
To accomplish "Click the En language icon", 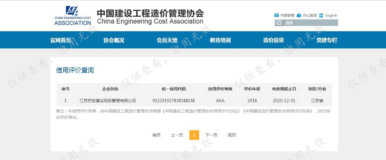I will pos(321,15).
